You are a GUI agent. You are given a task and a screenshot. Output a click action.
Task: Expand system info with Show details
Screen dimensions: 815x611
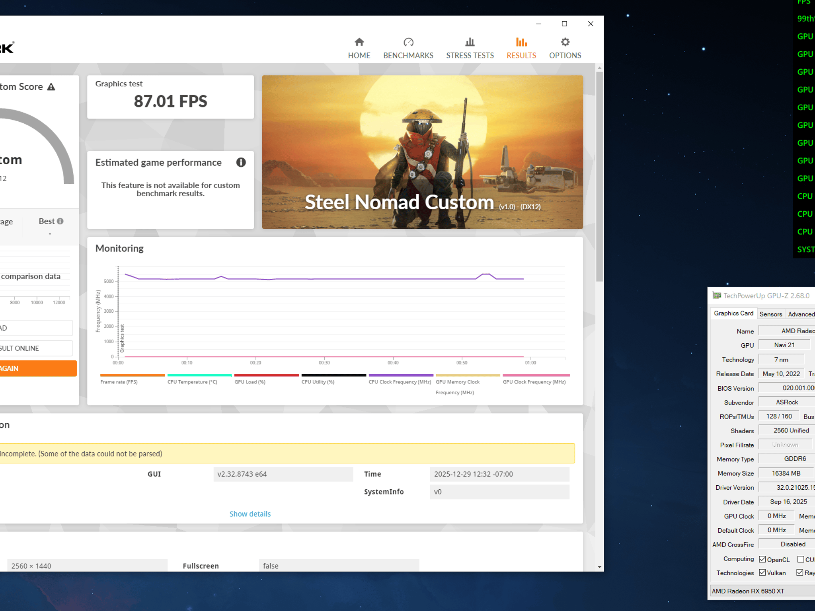point(250,514)
